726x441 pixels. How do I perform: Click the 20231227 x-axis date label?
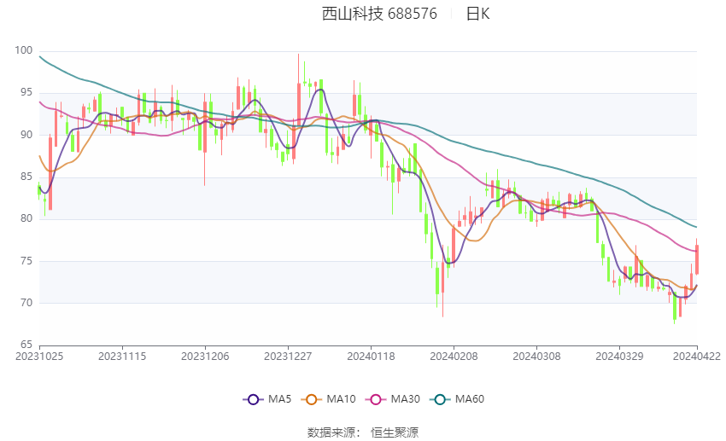[288, 357]
